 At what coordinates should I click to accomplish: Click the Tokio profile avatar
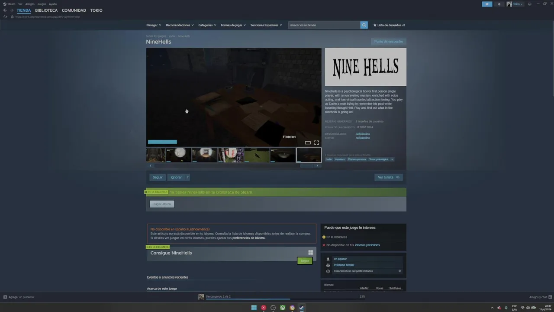coord(509,4)
